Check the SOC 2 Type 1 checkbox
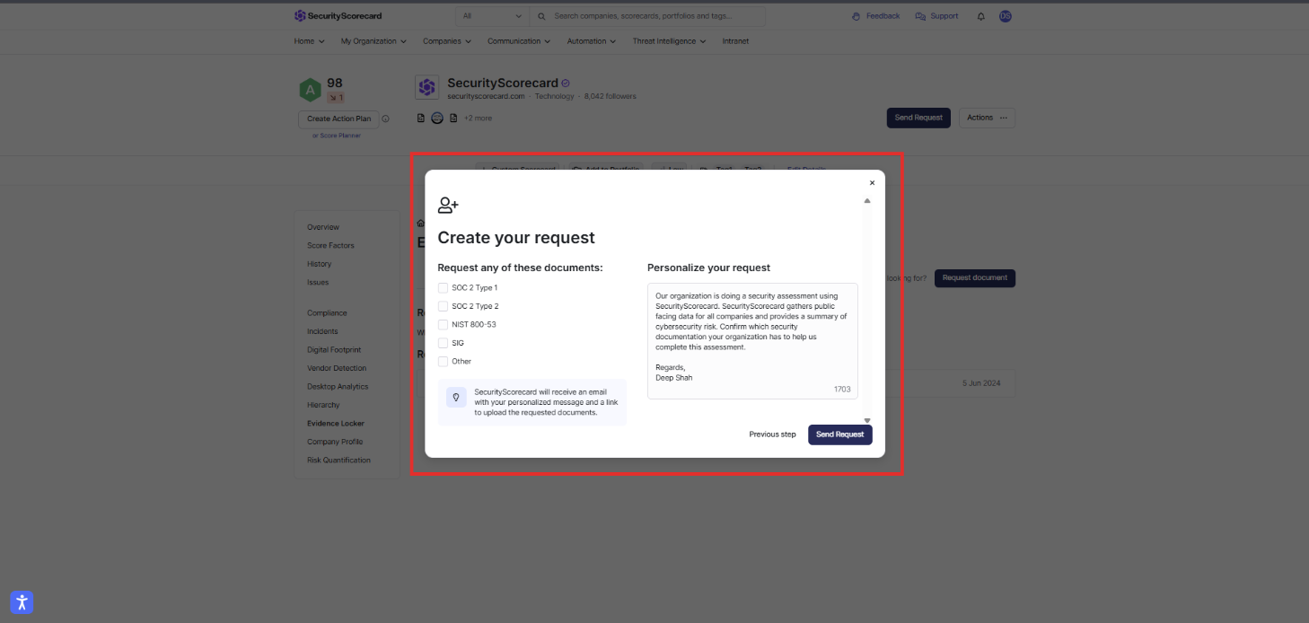 [x=443, y=287]
